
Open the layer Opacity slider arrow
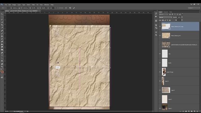coord(182,17)
